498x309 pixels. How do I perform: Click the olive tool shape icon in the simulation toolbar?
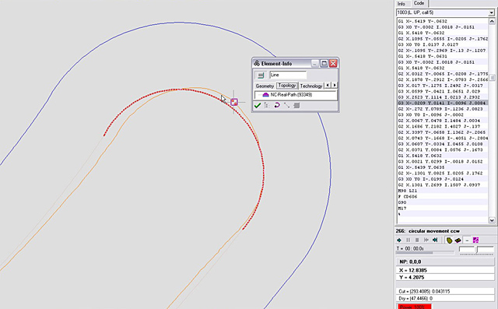[449, 240]
